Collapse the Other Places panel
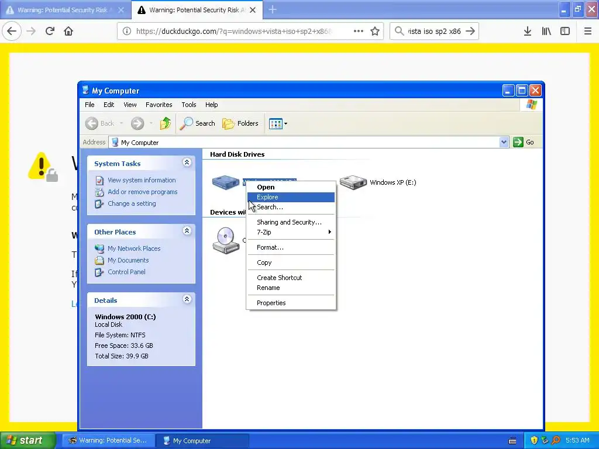The height and width of the screenshot is (449, 599). pos(187,231)
